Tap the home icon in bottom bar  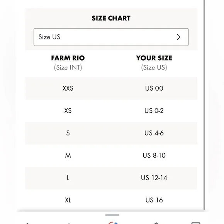[156, 223]
